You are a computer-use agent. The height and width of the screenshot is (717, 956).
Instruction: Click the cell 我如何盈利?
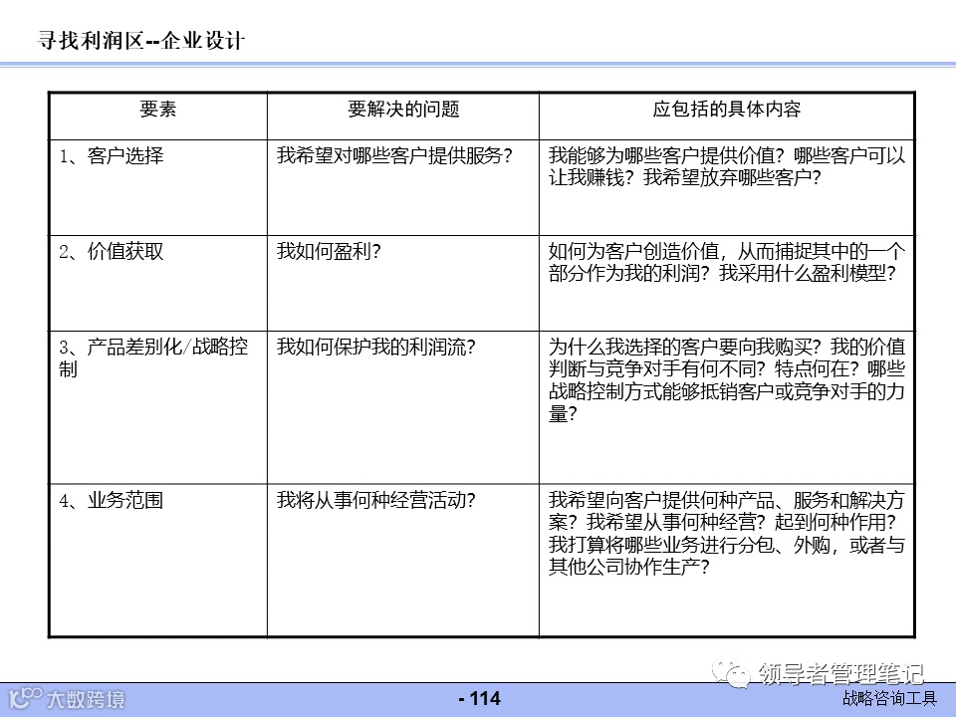(403, 284)
